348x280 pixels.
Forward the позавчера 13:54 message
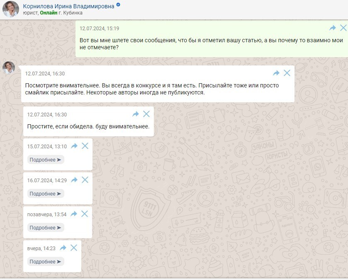[x=74, y=214]
